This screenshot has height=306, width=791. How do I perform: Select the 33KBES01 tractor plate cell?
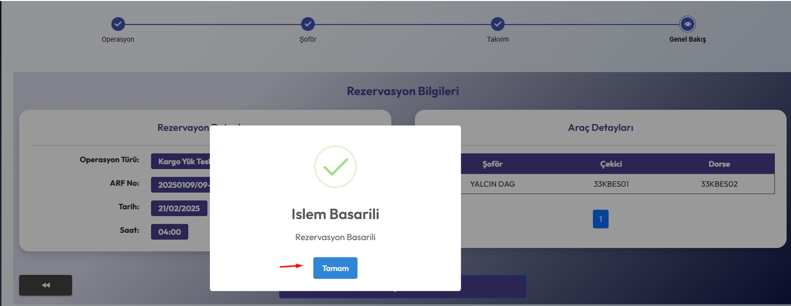[611, 184]
